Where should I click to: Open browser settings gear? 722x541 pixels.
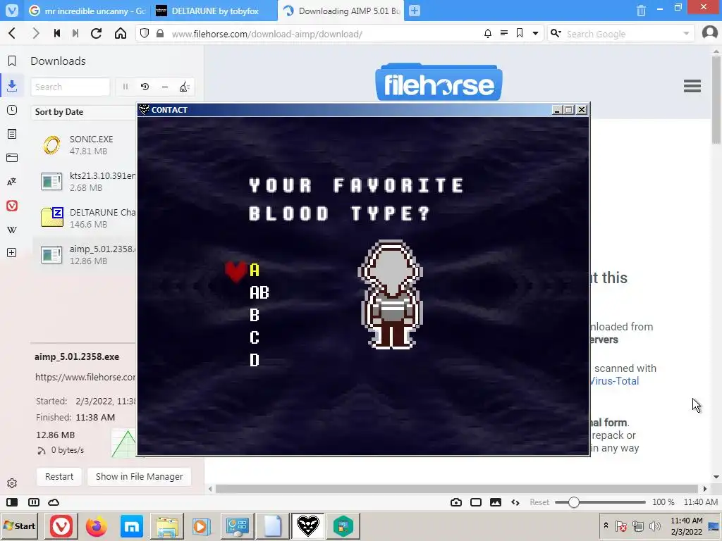tap(12, 483)
